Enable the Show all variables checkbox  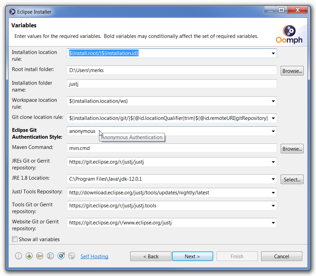tap(15, 239)
